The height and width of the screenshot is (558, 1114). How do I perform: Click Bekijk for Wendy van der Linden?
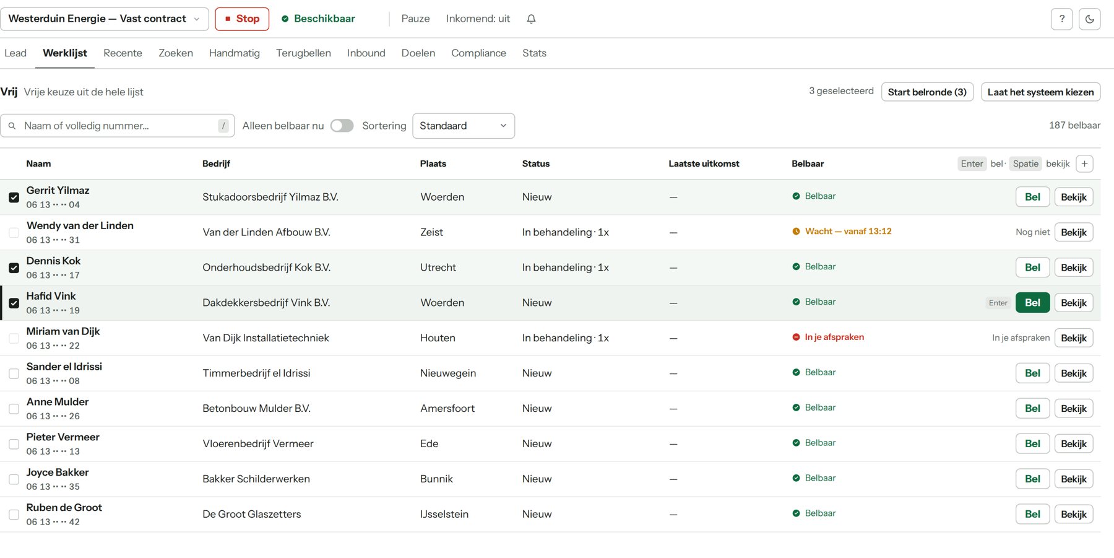(1074, 232)
